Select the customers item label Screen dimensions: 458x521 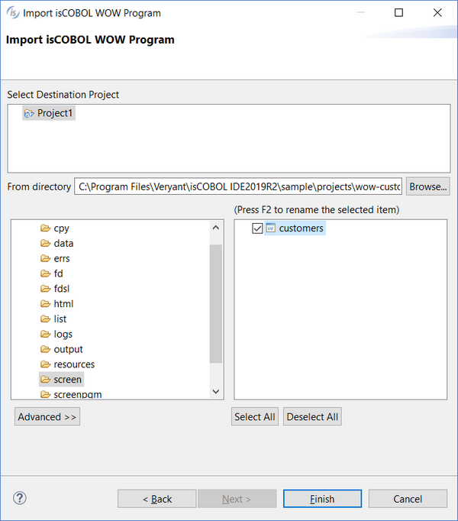301,228
